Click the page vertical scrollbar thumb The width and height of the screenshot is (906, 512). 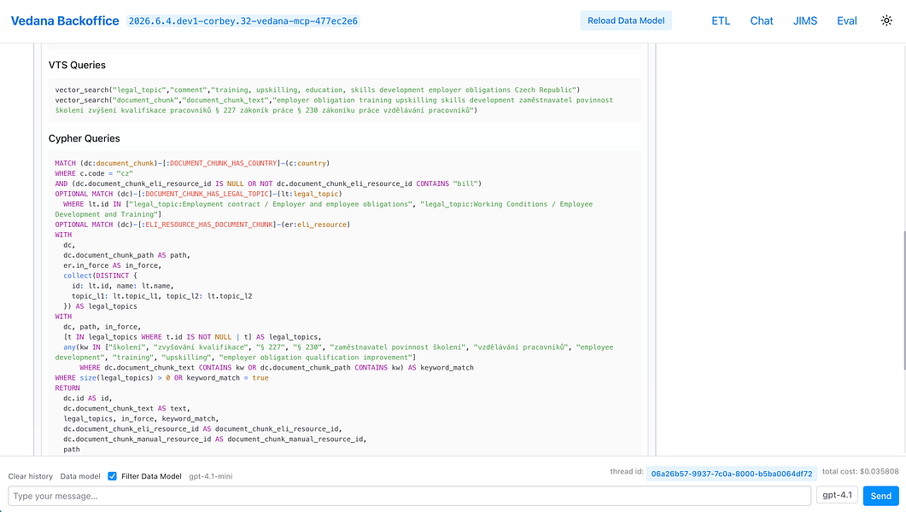point(903,300)
